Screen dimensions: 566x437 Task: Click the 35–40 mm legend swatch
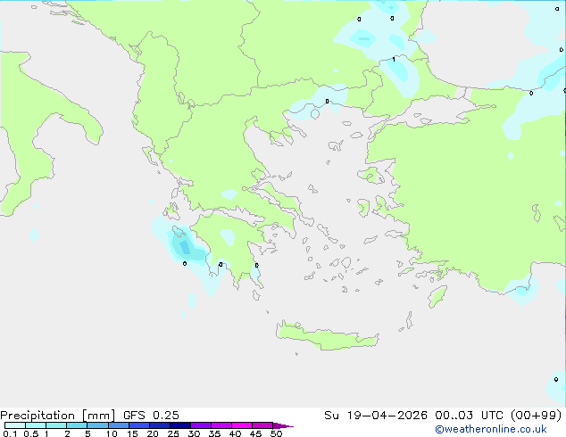tap(221, 425)
